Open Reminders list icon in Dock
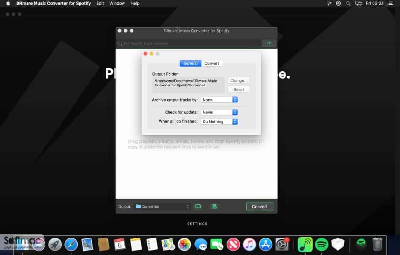Screen dimensions: 400x255 click(152, 245)
